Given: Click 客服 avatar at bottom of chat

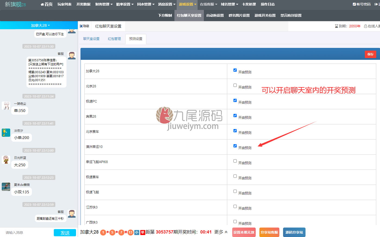Looking at the screenshot, I should point(72,213).
